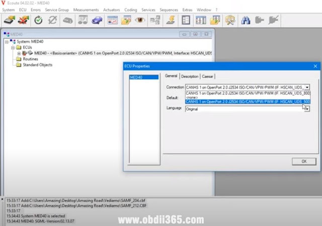Click the log line mentioning SAMF_212.CBF
The width and height of the screenshot is (322, 226).
pos(76,205)
